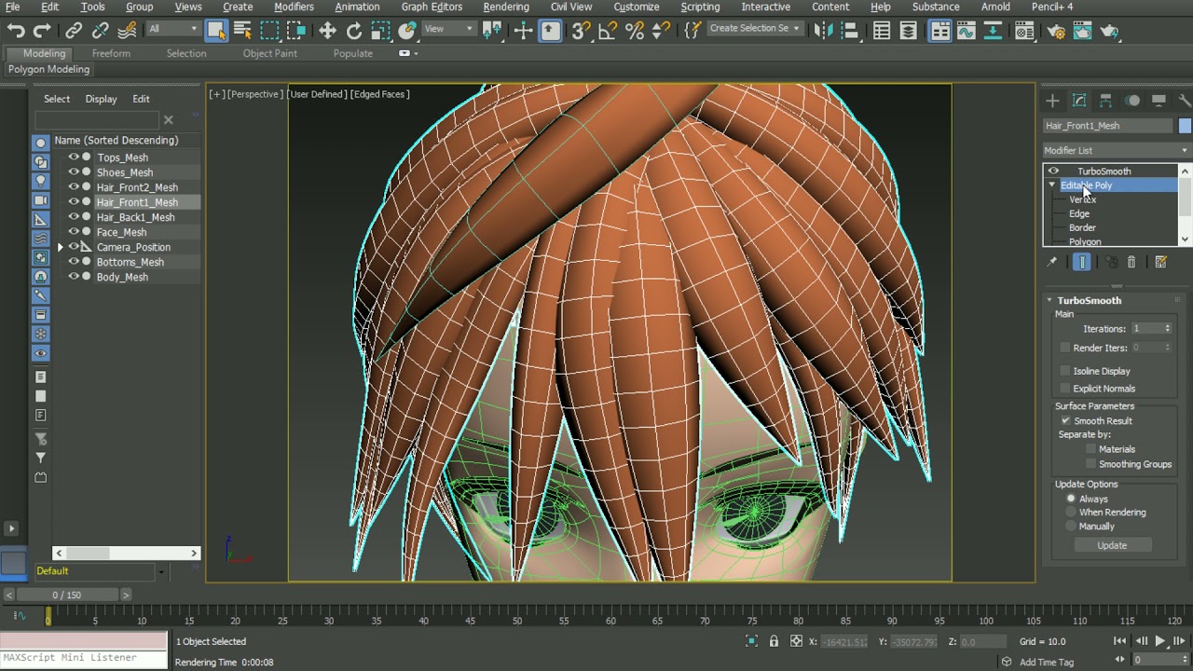The image size is (1193, 671).
Task: Click the Mirror tool icon
Action: click(823, 31)
